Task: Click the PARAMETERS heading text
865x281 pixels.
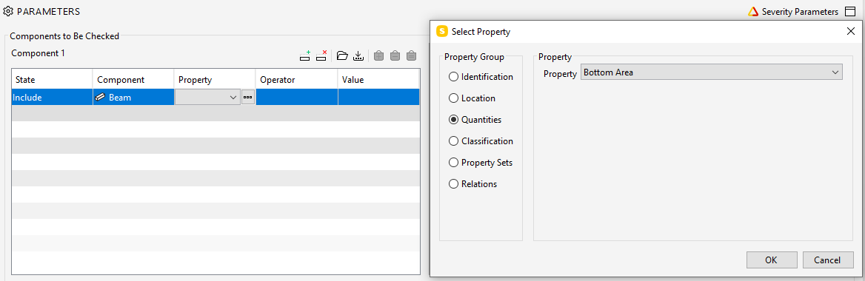Action: [49, 11]
